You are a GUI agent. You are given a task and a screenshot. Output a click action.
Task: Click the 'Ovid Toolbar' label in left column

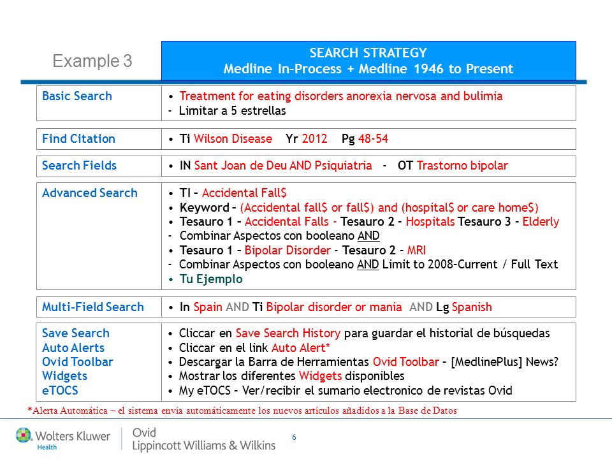coord(78,362)
